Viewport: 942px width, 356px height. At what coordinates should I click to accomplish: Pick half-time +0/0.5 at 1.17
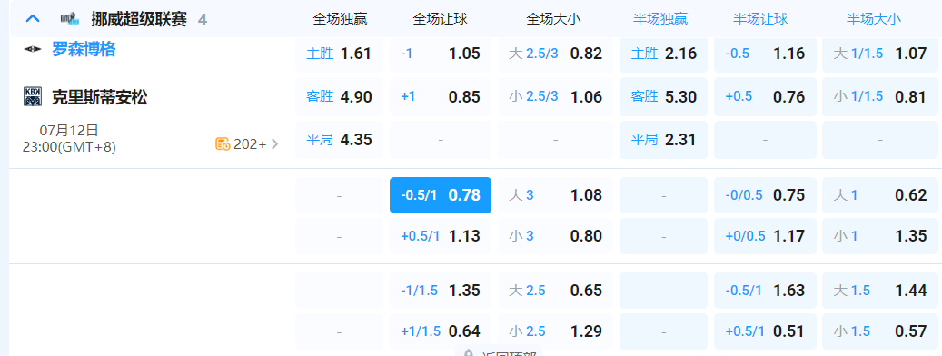click(766, 236)
